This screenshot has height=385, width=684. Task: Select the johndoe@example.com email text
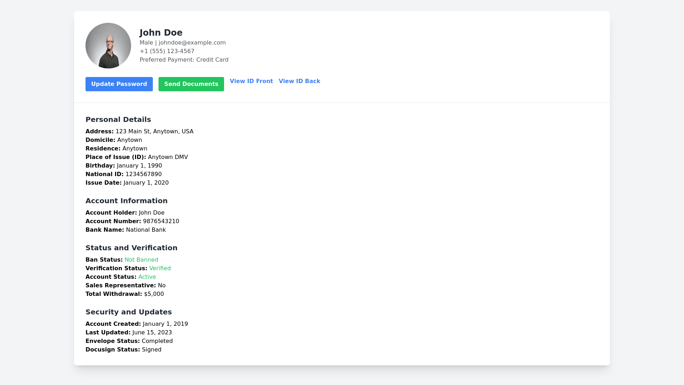(192, 43)
